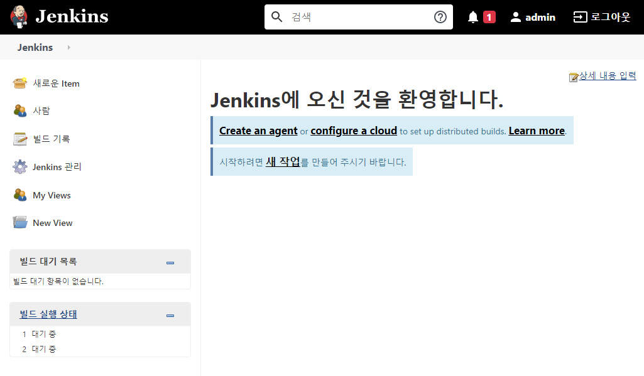Open notifications bell icon
This screenshot has width=644, height=376.
click(x=473, y=17)
